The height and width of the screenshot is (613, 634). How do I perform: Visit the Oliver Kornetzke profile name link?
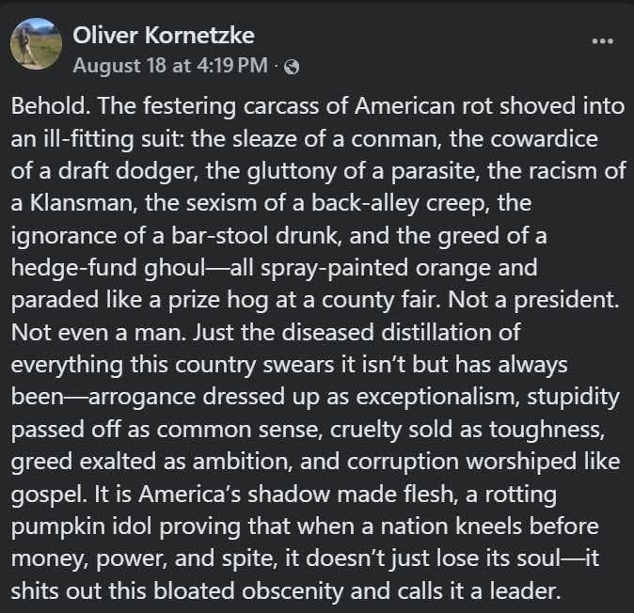164,35
